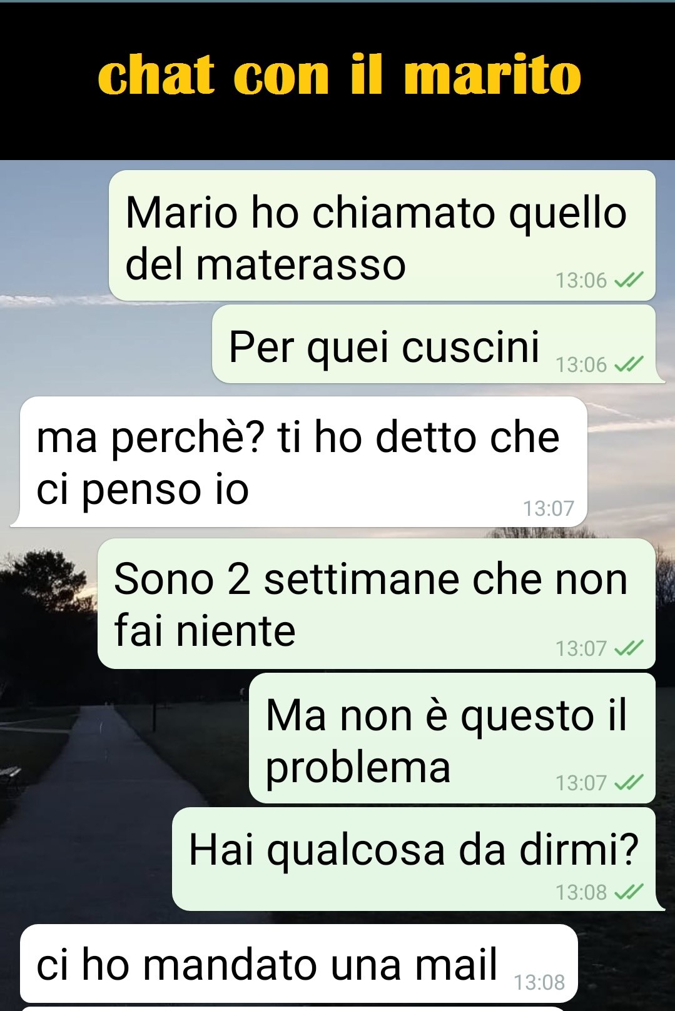Select the 'ma perchè? ti ho detto' message
The image size is (675, 1011).
coord(299,461)
